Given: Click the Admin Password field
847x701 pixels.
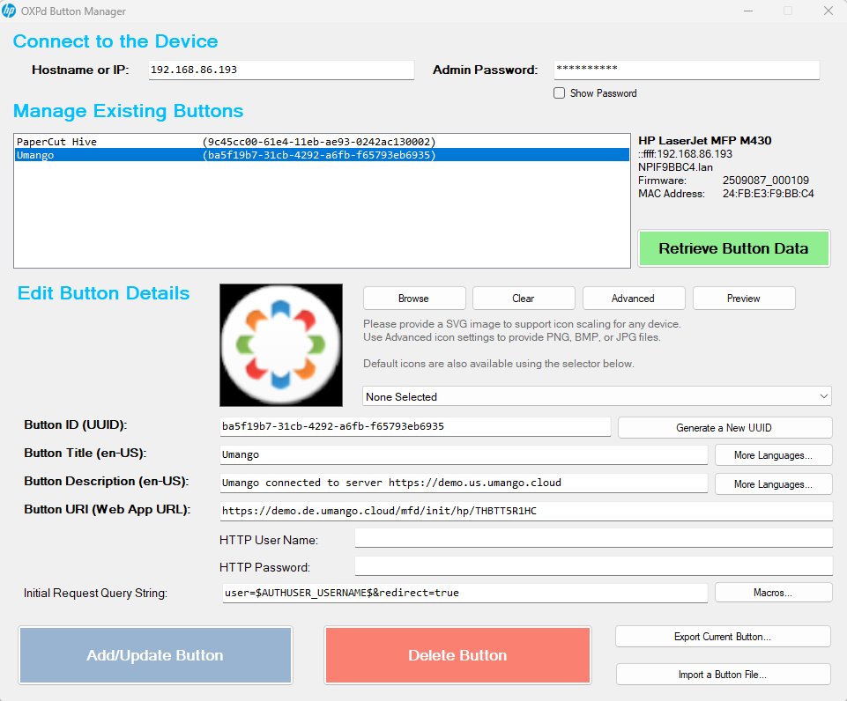Looking at the screenshot, I should click(687, 70).
